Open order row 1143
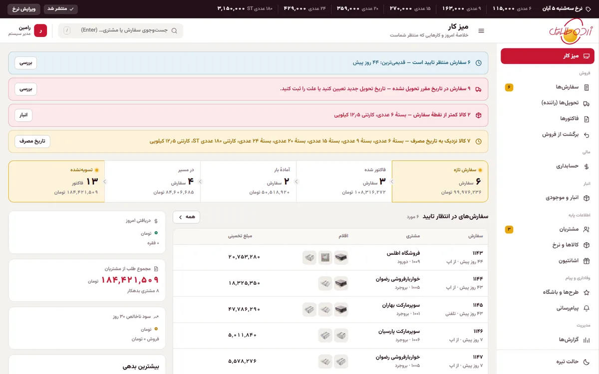599x374 pixels. coord(330,257)
